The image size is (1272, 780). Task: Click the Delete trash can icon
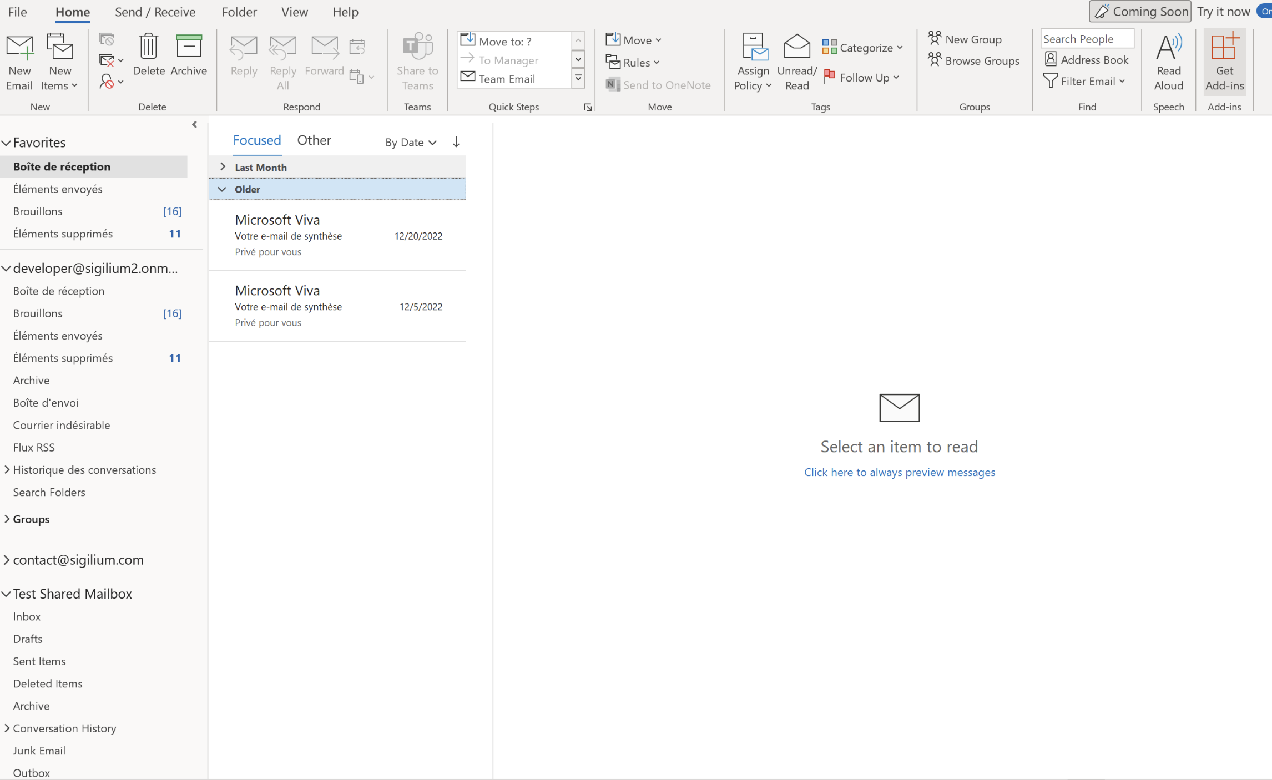148,47
